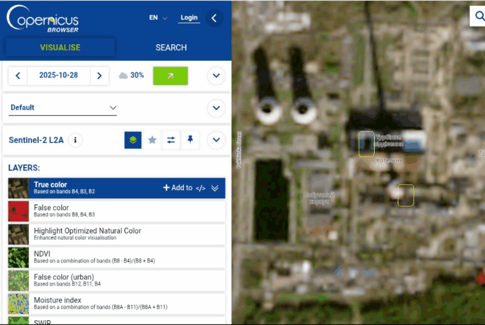Switch to the VISUALISE tab

point(60,47)
